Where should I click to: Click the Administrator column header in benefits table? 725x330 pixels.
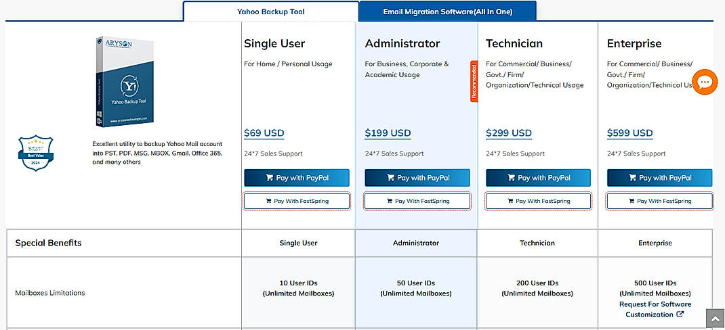click(x=415, y=243)
